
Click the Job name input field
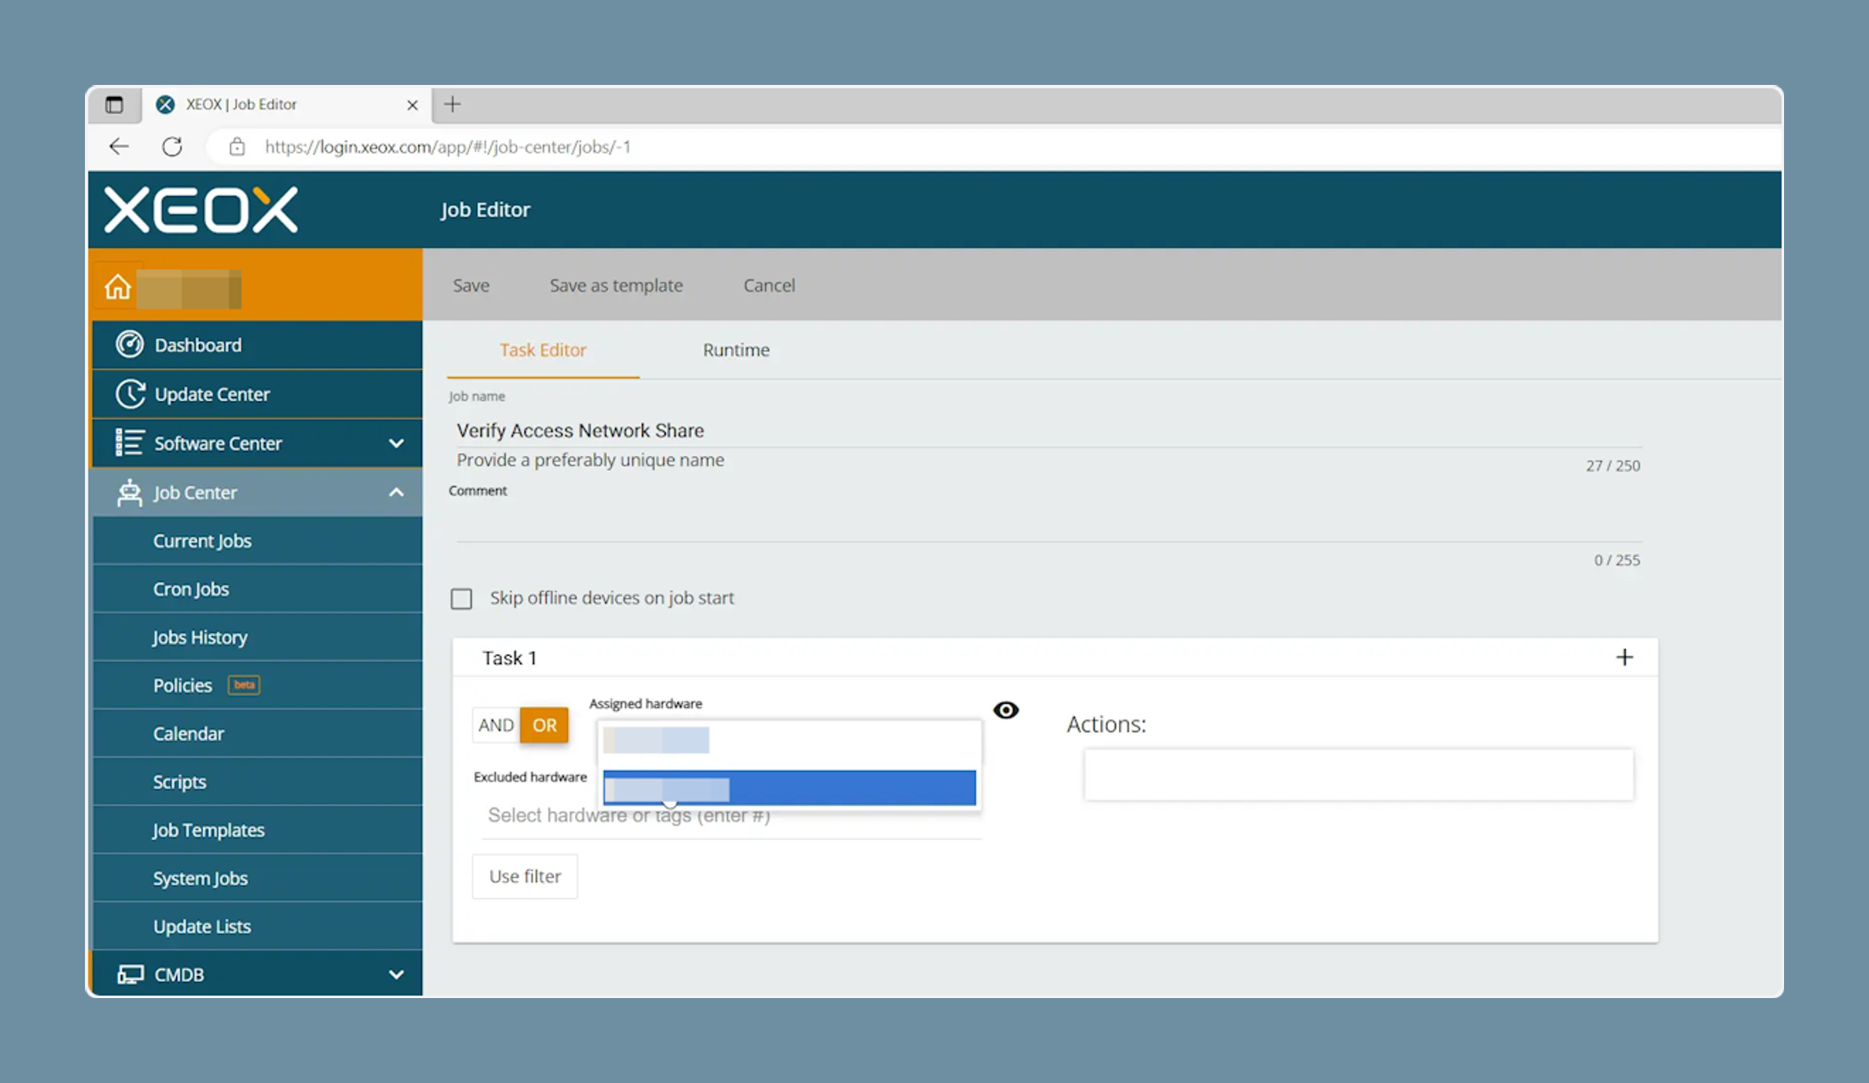(x=1048, y=431)
